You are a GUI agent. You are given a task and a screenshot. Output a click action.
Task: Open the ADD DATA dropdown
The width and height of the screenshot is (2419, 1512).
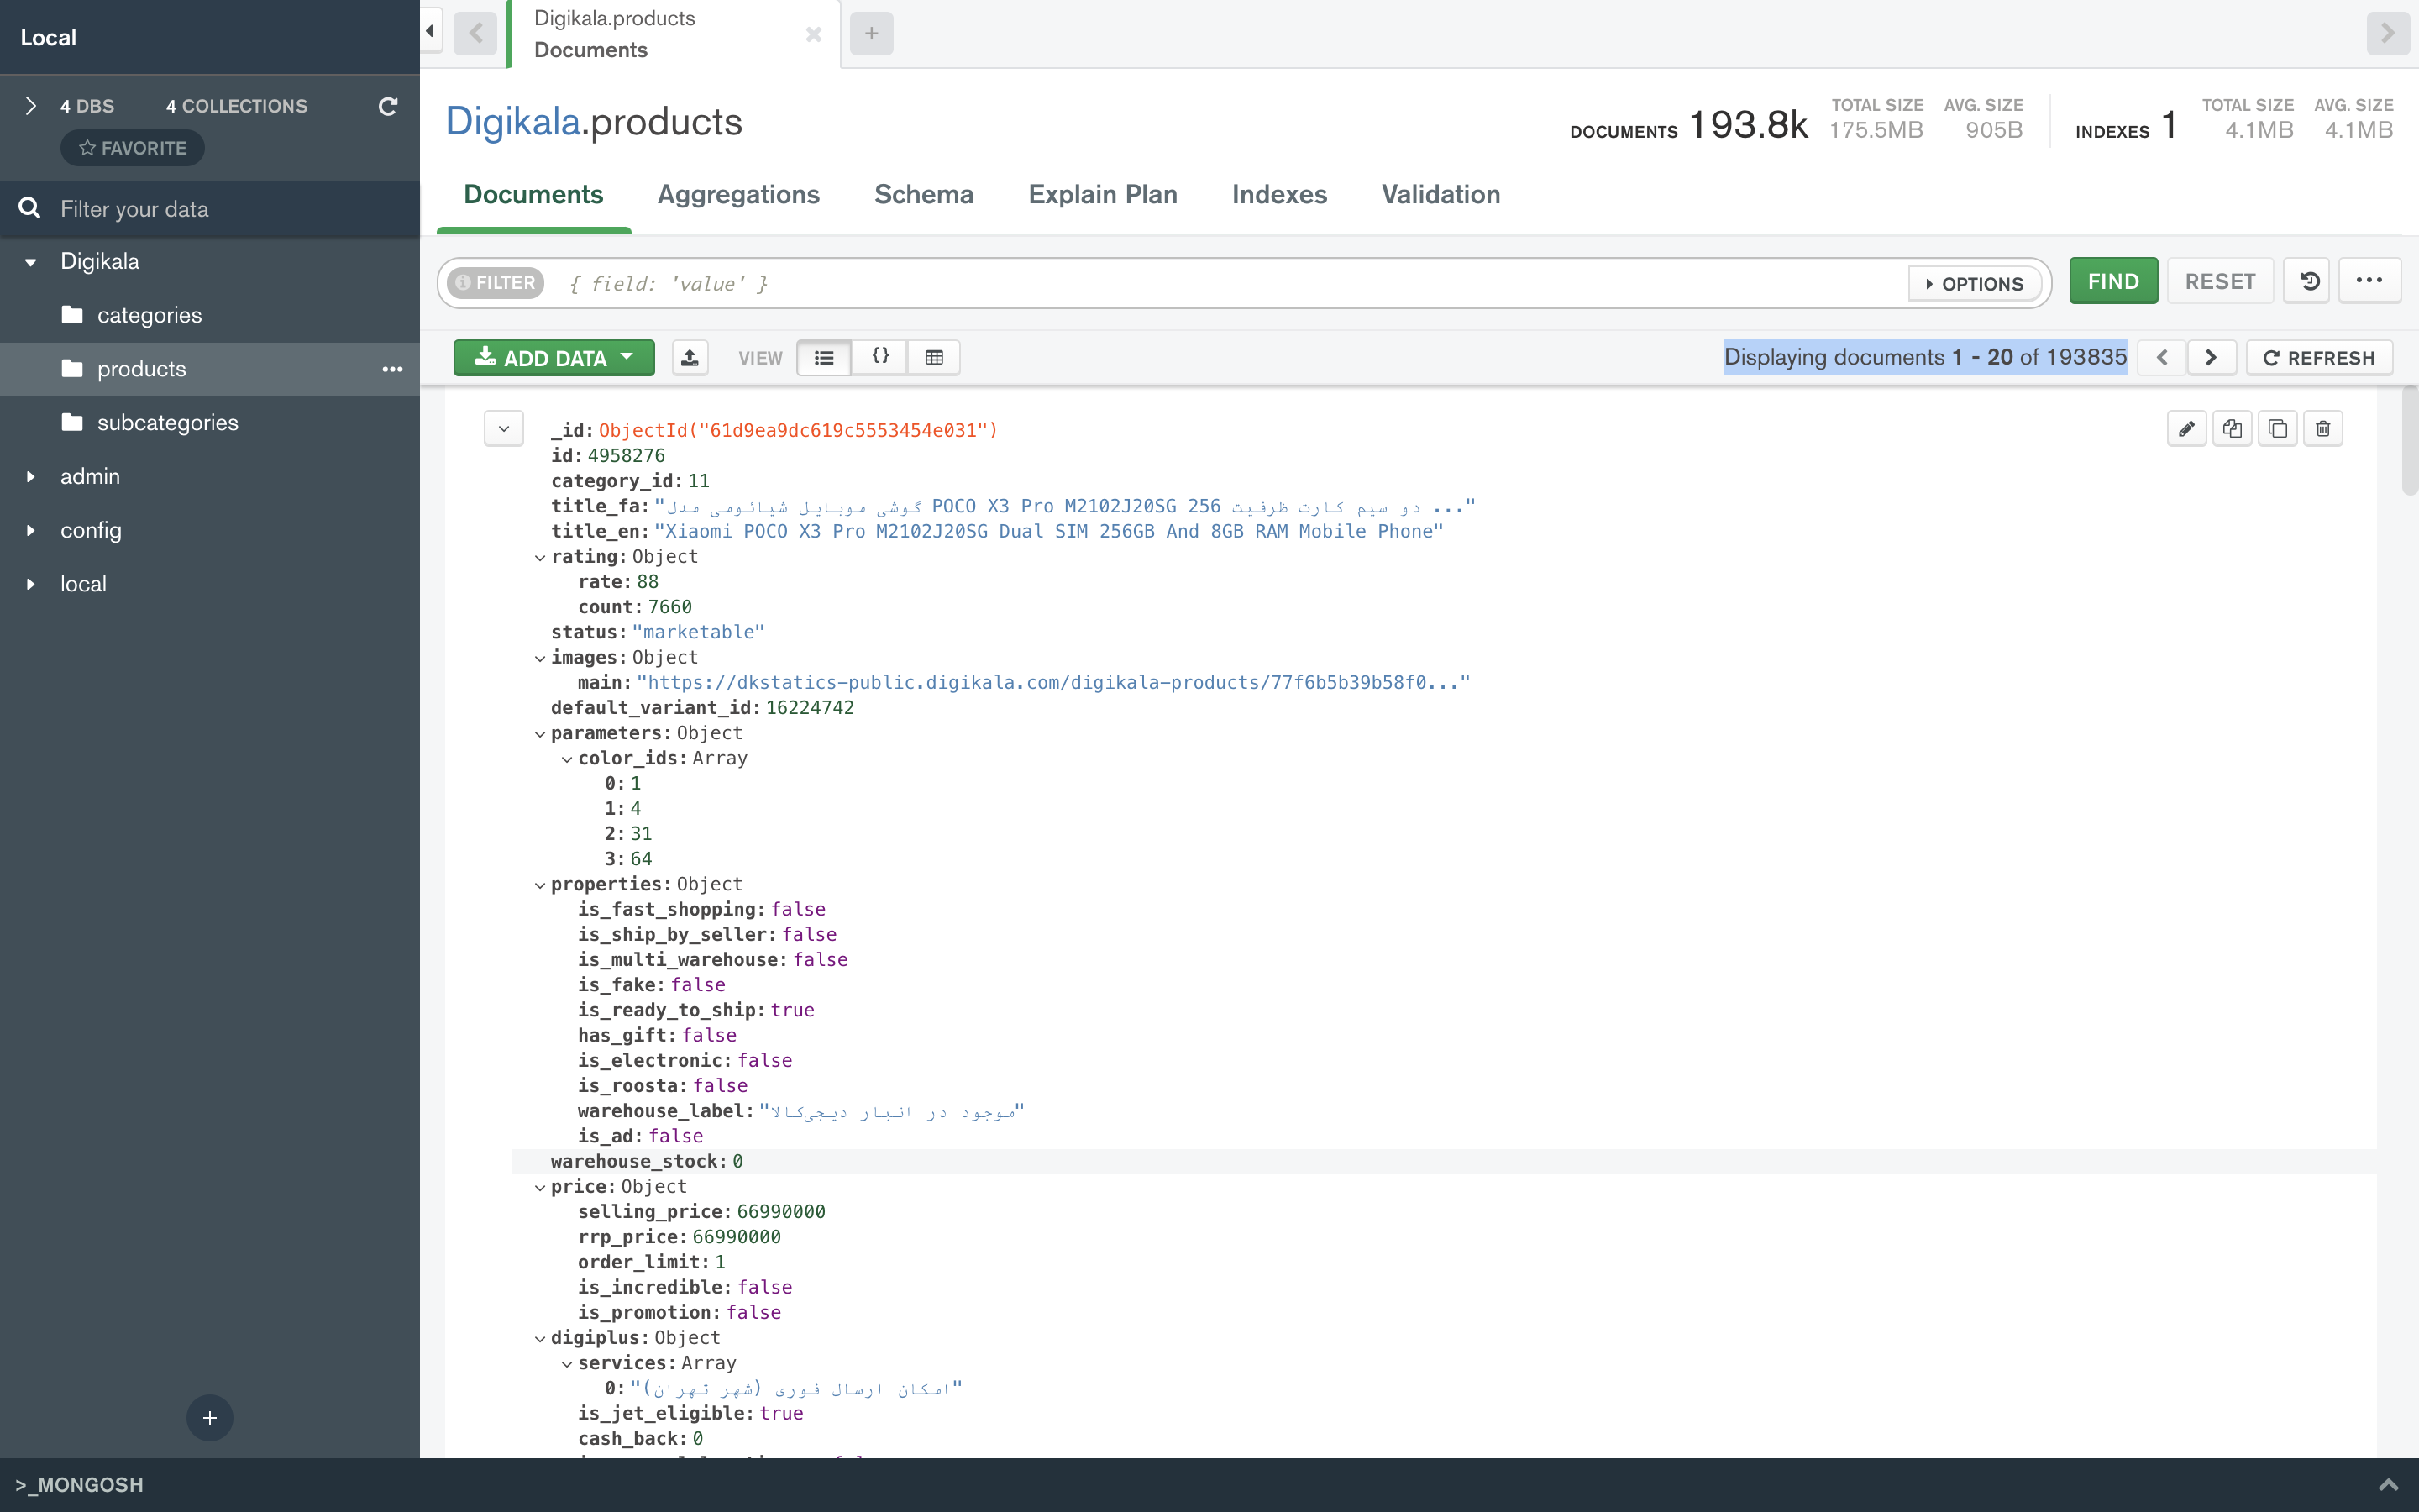554,357
